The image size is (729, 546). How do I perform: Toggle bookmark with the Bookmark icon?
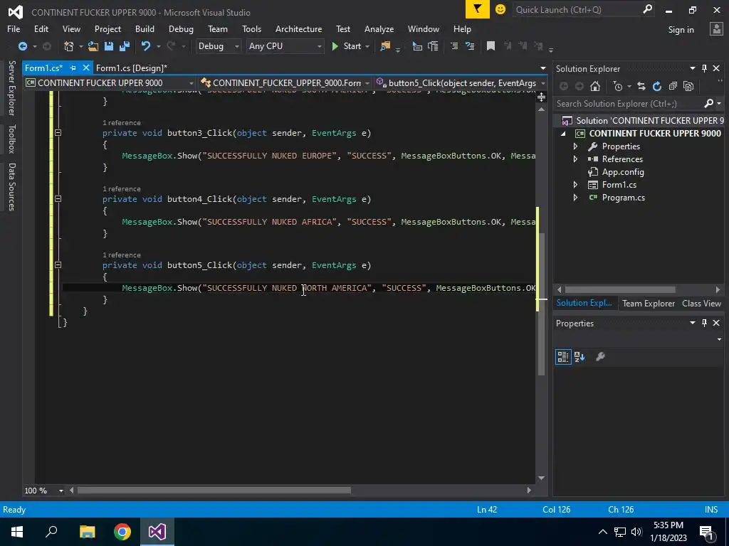pos(491,46)
